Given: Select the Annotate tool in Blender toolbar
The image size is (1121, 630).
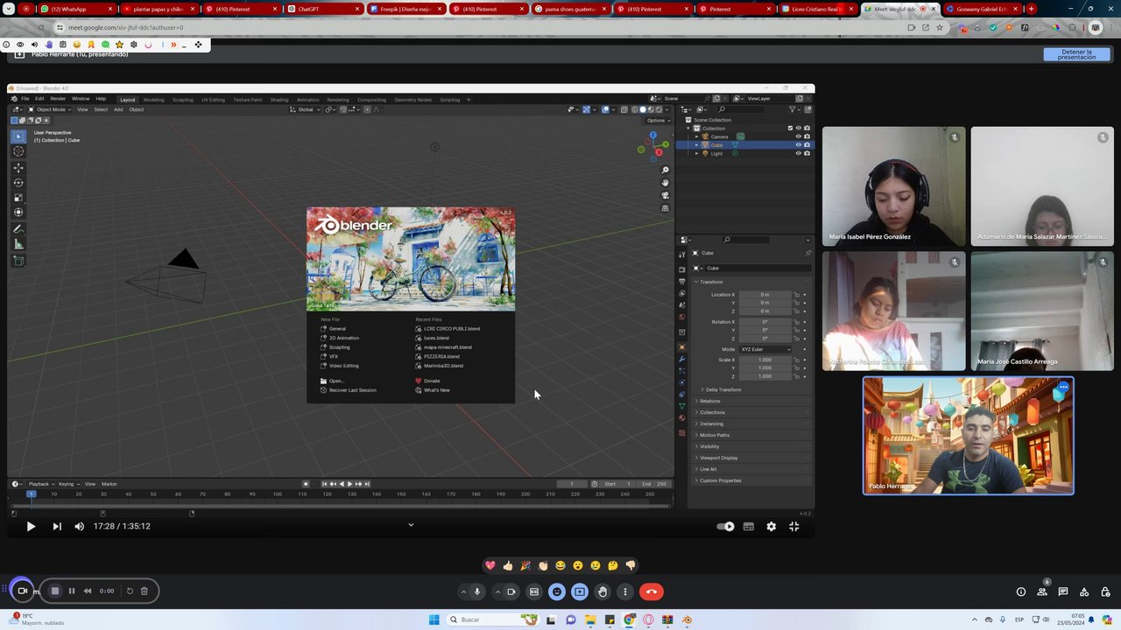Looking at the screenshot, I should (x=18, y=229).
